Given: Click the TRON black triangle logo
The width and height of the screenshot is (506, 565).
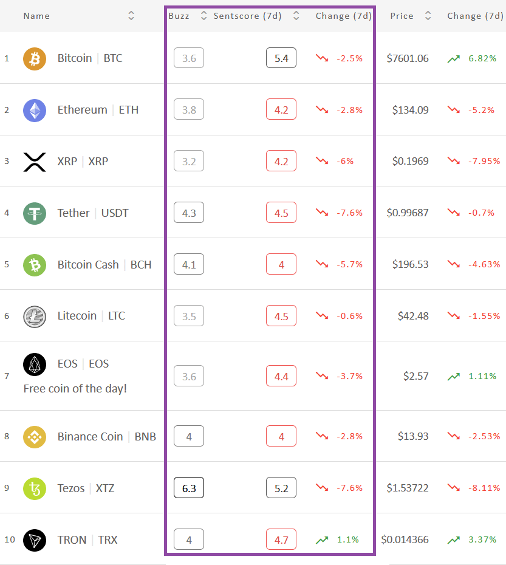Looking at the screenshot, I should pos(35,540).
